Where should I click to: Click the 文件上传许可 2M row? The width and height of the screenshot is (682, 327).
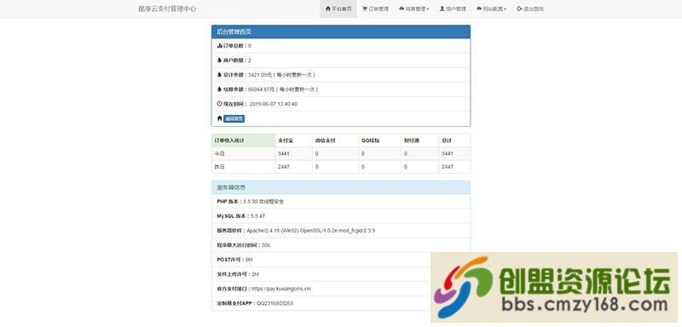tap(341, 274)
